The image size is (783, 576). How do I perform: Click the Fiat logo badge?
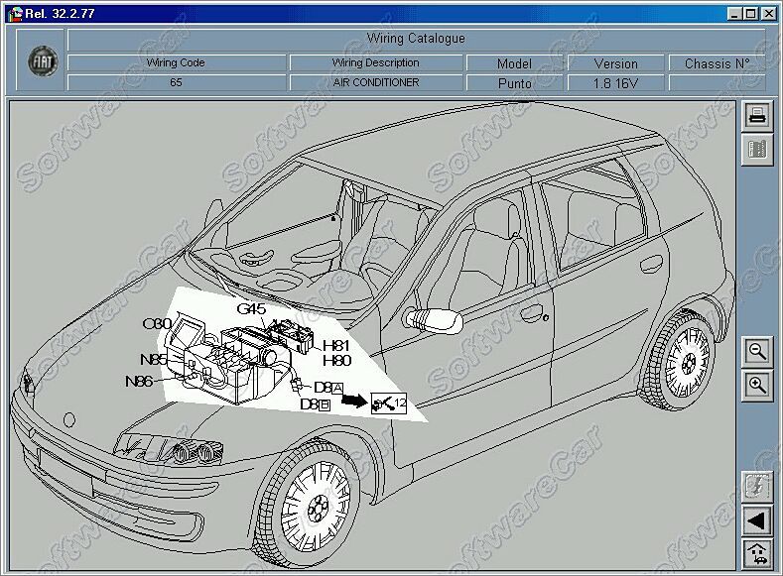click(x=43, y=61)
